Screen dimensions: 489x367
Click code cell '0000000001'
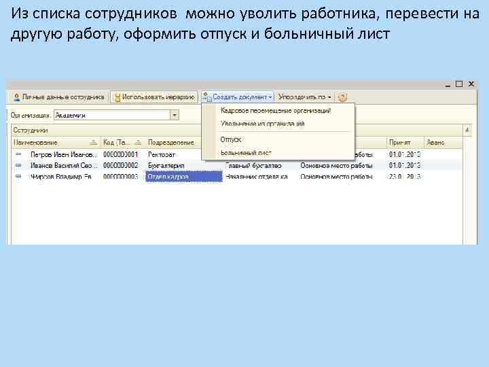[x=121, y=154]
